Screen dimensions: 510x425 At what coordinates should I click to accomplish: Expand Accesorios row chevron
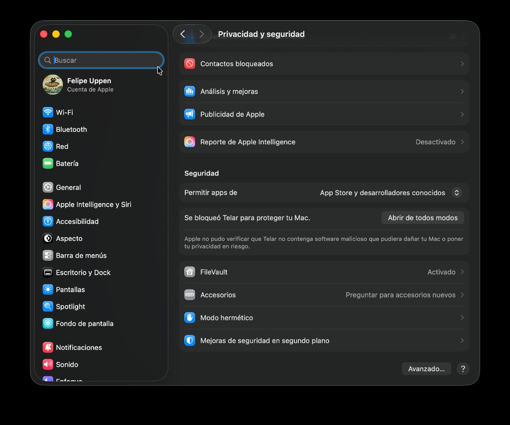pos(462,295)
